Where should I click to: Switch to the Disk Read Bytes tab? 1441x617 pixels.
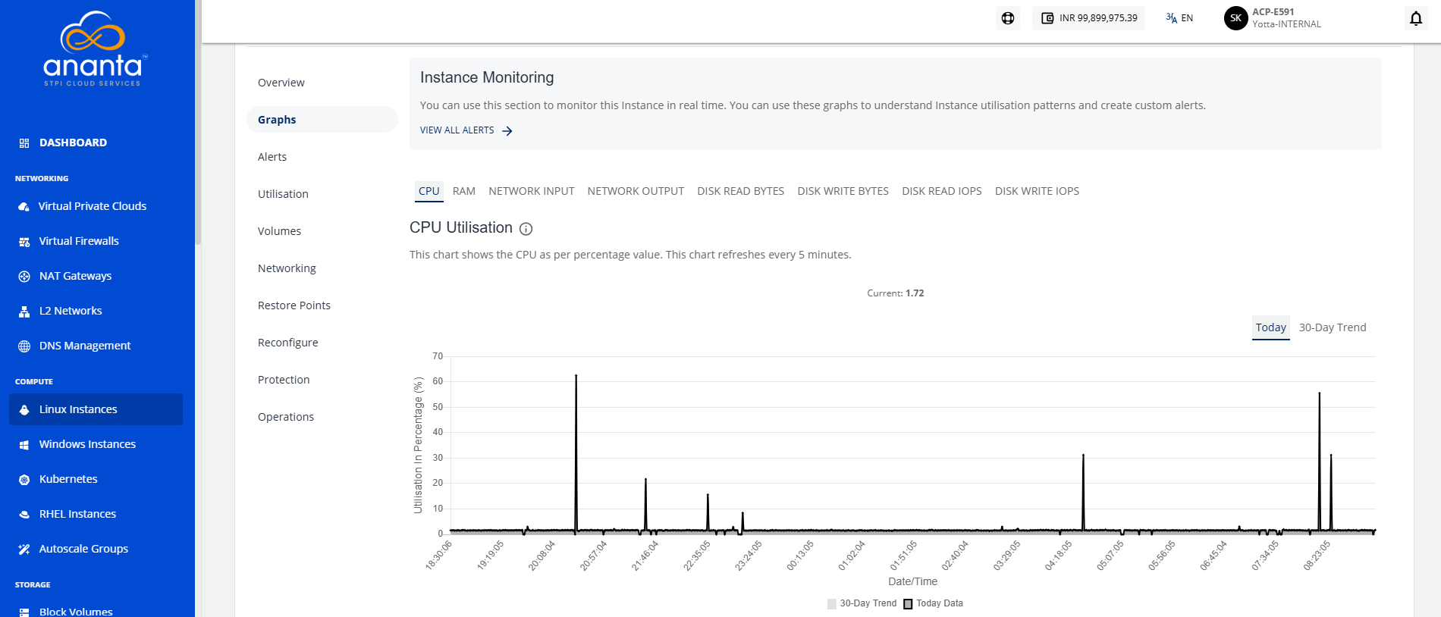pos(741,191)
